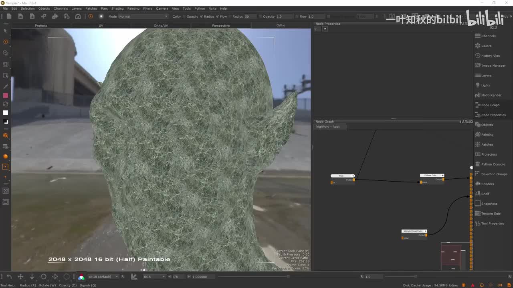Click the Selection Groups icon
513x288 pixels.
click(x=478, y=174)
